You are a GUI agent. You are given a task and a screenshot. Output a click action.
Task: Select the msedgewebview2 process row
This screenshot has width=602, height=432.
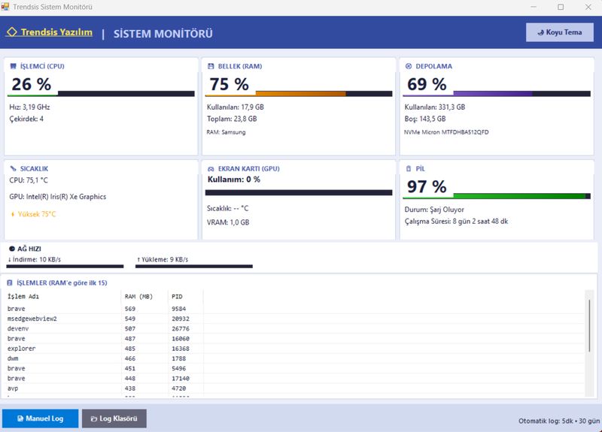(296, 319)
